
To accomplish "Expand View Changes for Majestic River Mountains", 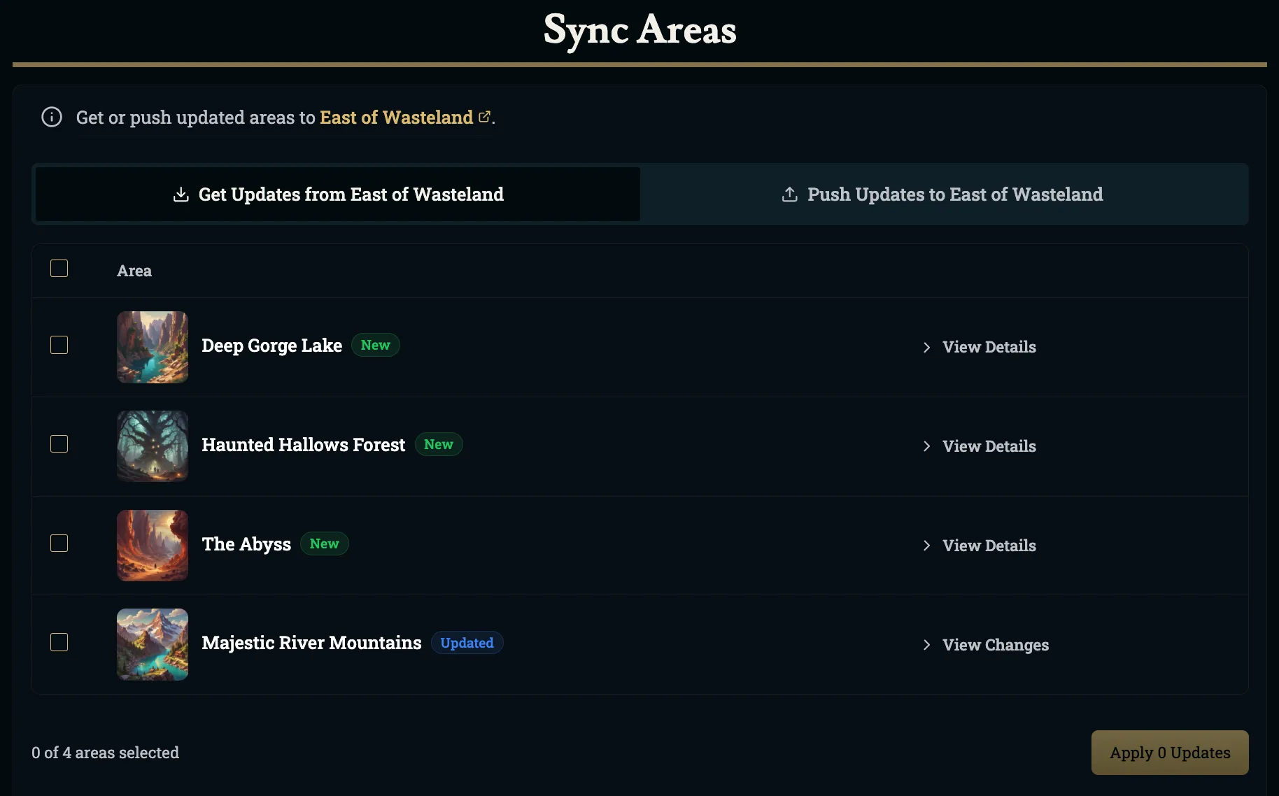I will click(x=995, y=644).
